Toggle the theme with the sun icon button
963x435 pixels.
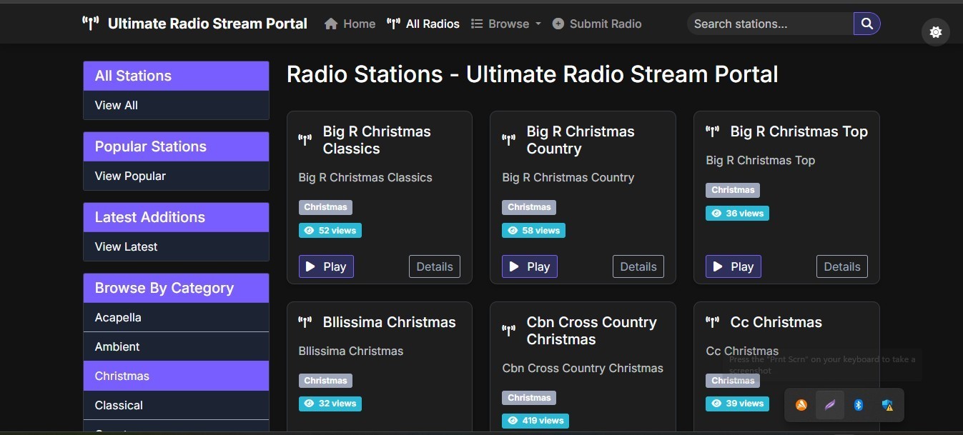(x=936, y=31)
